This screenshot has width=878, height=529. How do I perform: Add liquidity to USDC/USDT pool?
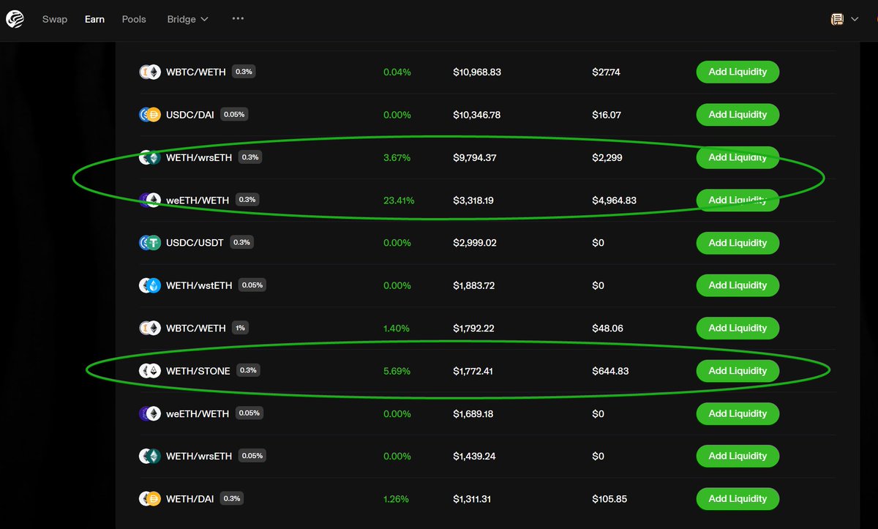click(x=738, y=242)
